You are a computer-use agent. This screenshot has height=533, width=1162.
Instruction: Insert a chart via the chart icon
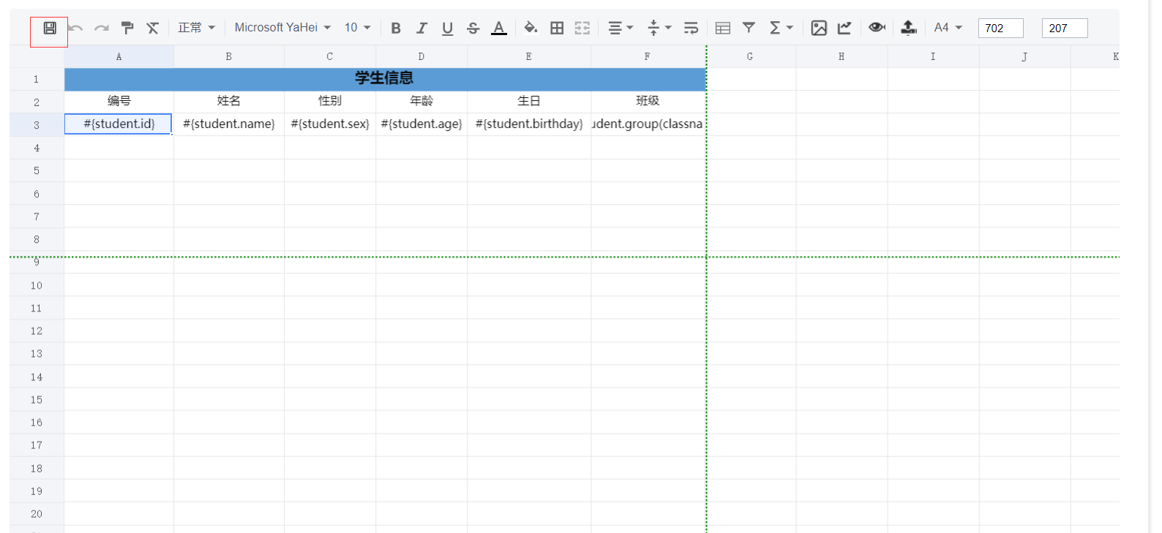(844, 28)
